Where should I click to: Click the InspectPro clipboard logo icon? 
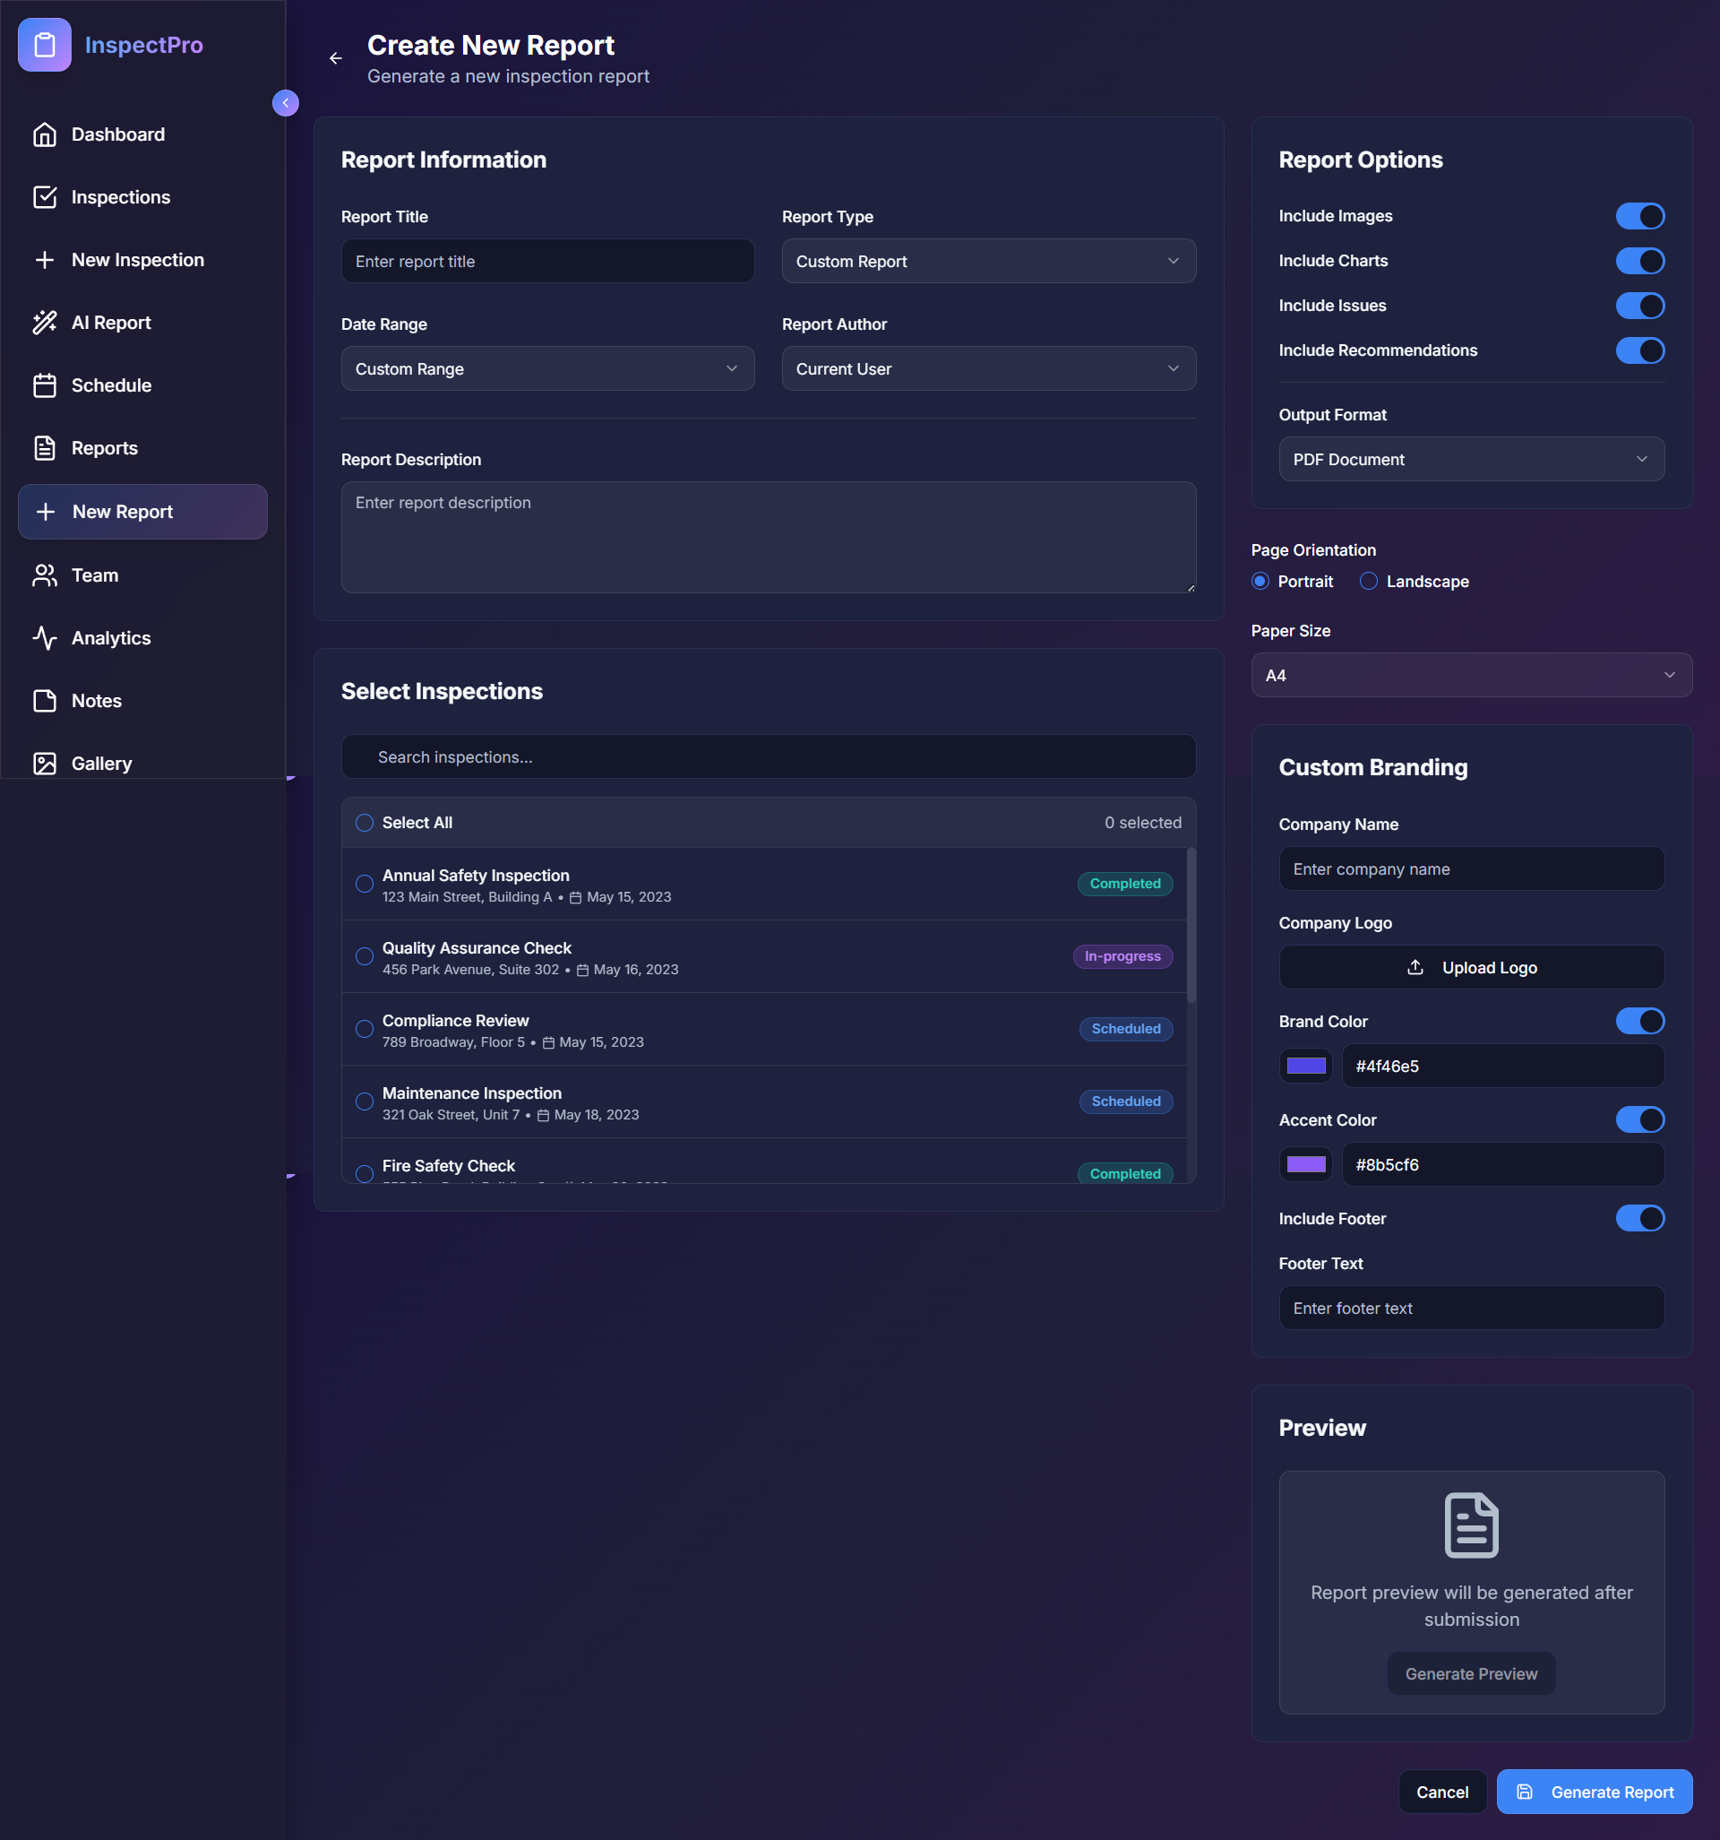click(x=45, y=45)
